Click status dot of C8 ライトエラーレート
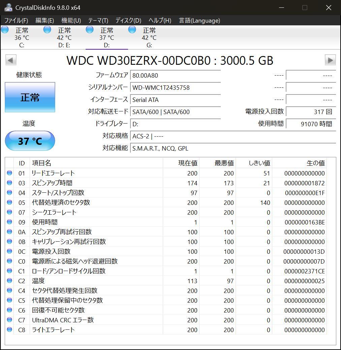 coord(9,329)
